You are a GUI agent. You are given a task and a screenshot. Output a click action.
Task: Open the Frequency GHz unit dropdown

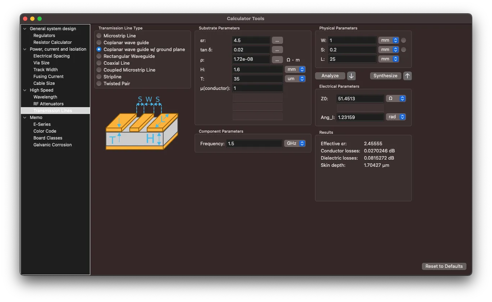click(295, 144)
